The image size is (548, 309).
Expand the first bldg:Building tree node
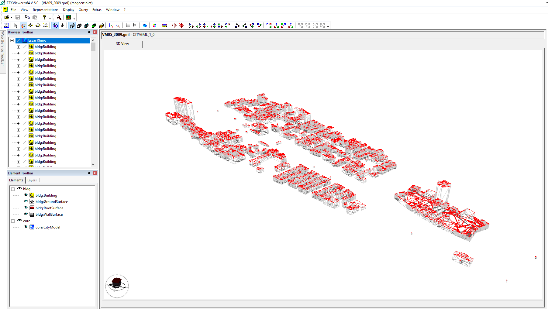(x=18, y=46)
